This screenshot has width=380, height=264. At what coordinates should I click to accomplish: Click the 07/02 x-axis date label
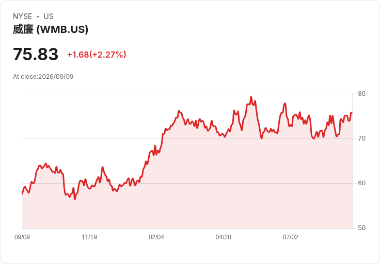pos(290,237)
